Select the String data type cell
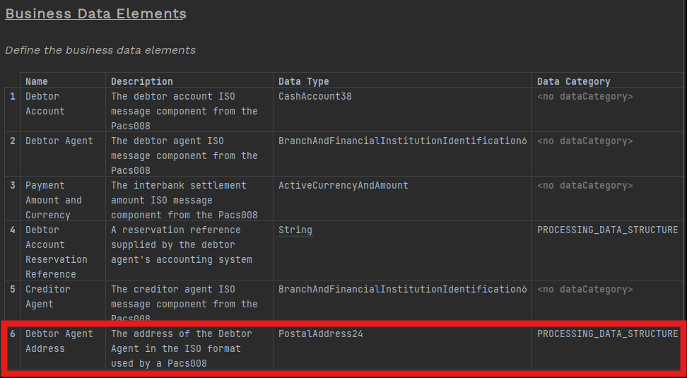Image resolution: width=687 pixels, height=378 pixels. click(295, 230)
